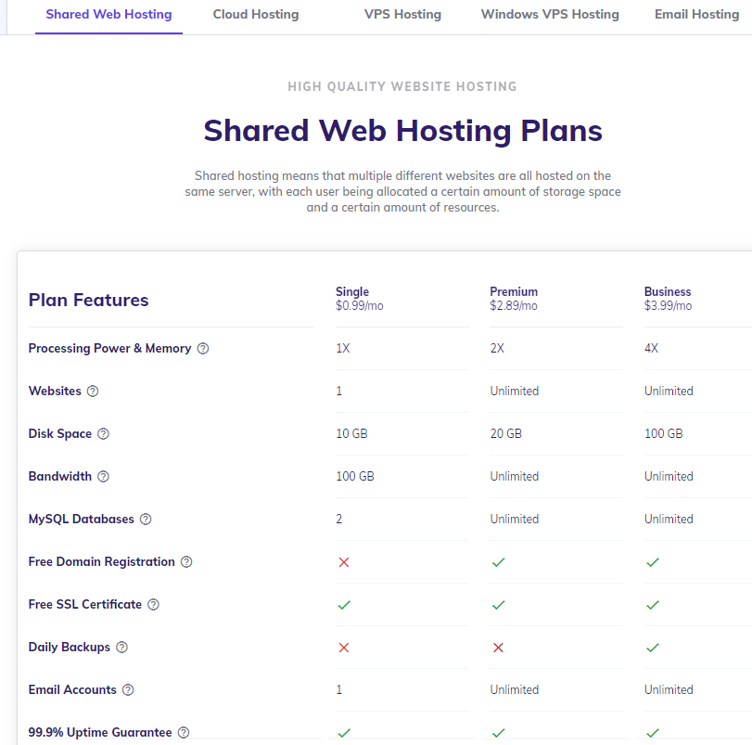Click Single plan Uptime Guarantee checkmark
Image resolution: width=752 pixels, height=745 pixels.
[344, 733]
